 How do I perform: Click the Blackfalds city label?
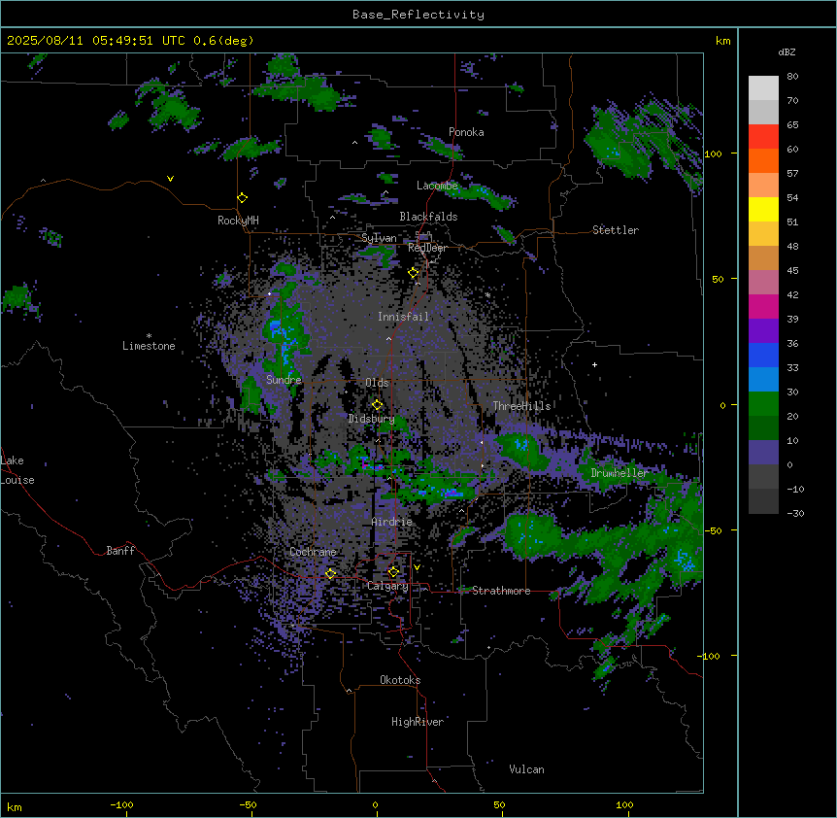[428, 217]
